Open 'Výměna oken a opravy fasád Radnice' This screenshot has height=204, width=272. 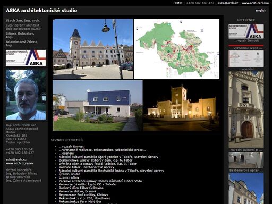point(98,164)
